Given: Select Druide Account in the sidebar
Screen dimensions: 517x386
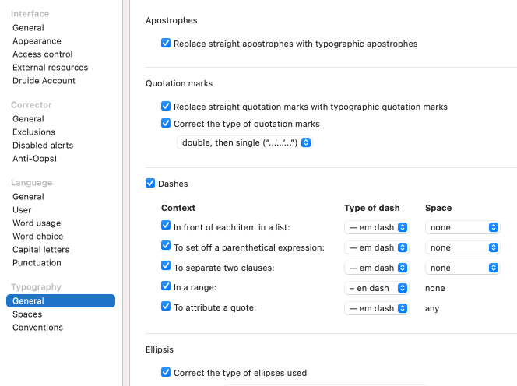Looking at the screenshot, I should (44, 81).
